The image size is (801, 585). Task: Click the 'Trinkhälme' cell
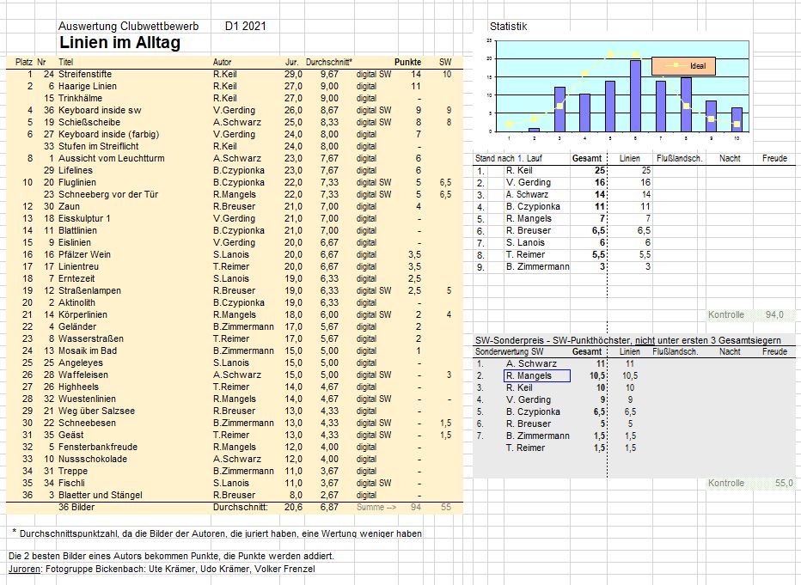coord(80,98)
